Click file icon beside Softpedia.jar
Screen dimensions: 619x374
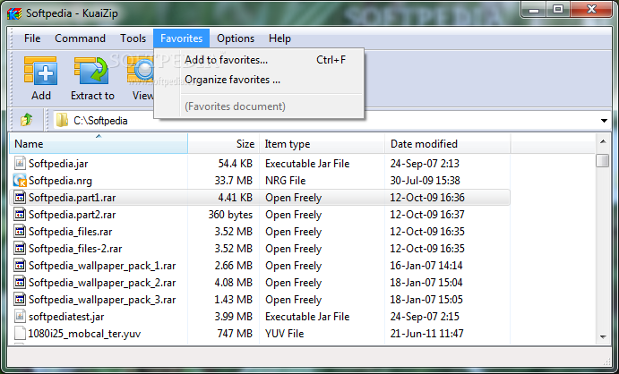20,163
